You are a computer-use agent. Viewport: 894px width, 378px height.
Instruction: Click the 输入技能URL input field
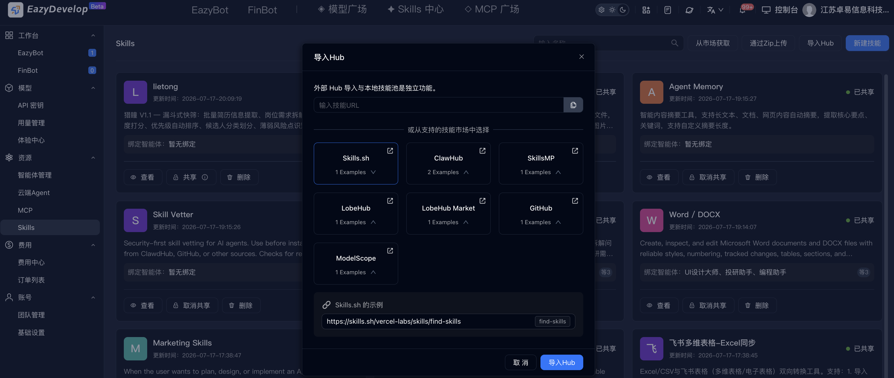click(x=438, y=105)
